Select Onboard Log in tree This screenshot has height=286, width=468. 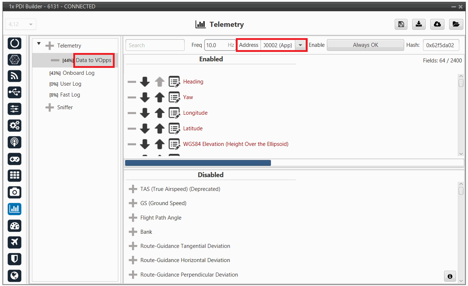click(78, 73)
